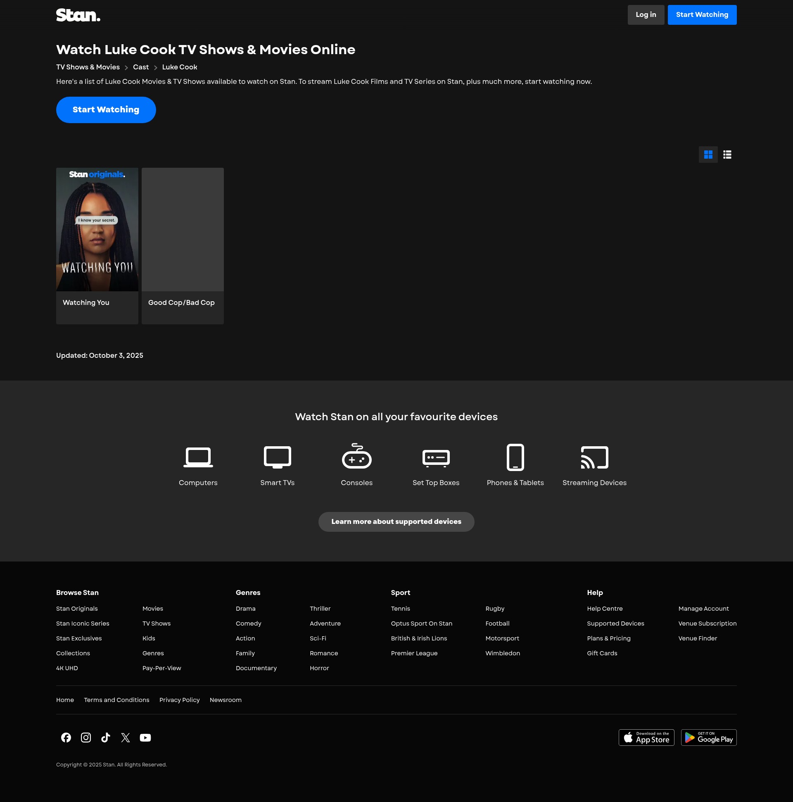The image size is (793, 802).
Task: Click the Luke Cook breadcrumb
Action: 179,67
